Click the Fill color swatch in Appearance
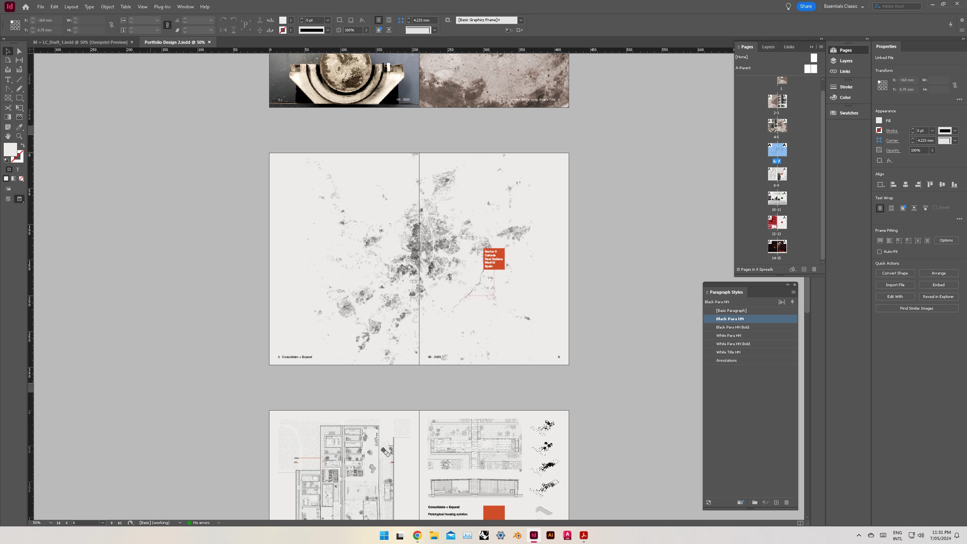The height and width of the screenshot is (544, 967). tap(879, 121)
